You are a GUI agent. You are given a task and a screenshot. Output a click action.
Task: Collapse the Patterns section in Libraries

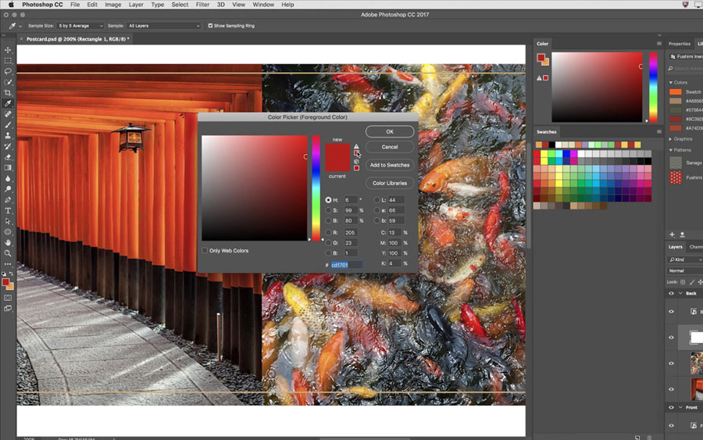click(x=671, y=150)
